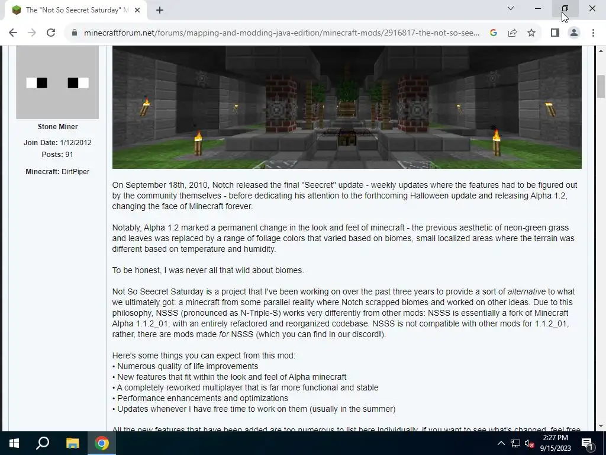Reload the current page
The image size is (606, 455).
point(51,33)
